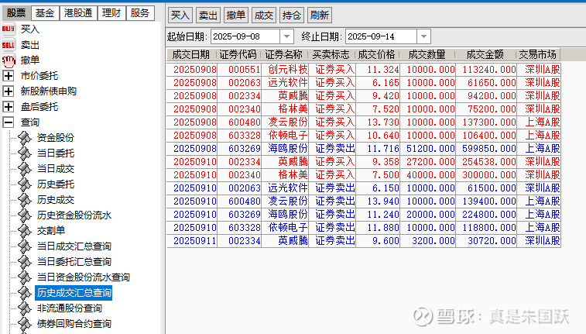Viewport: 586px width, 334px height.
Task: Click the 起始日期 field showing 2025-09-08
Action: (x=245, y=36)
